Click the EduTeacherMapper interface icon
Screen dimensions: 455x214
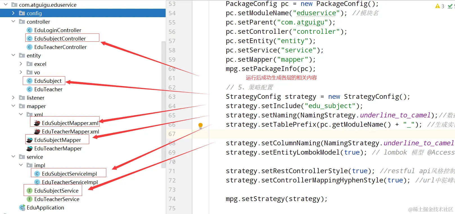30,148
